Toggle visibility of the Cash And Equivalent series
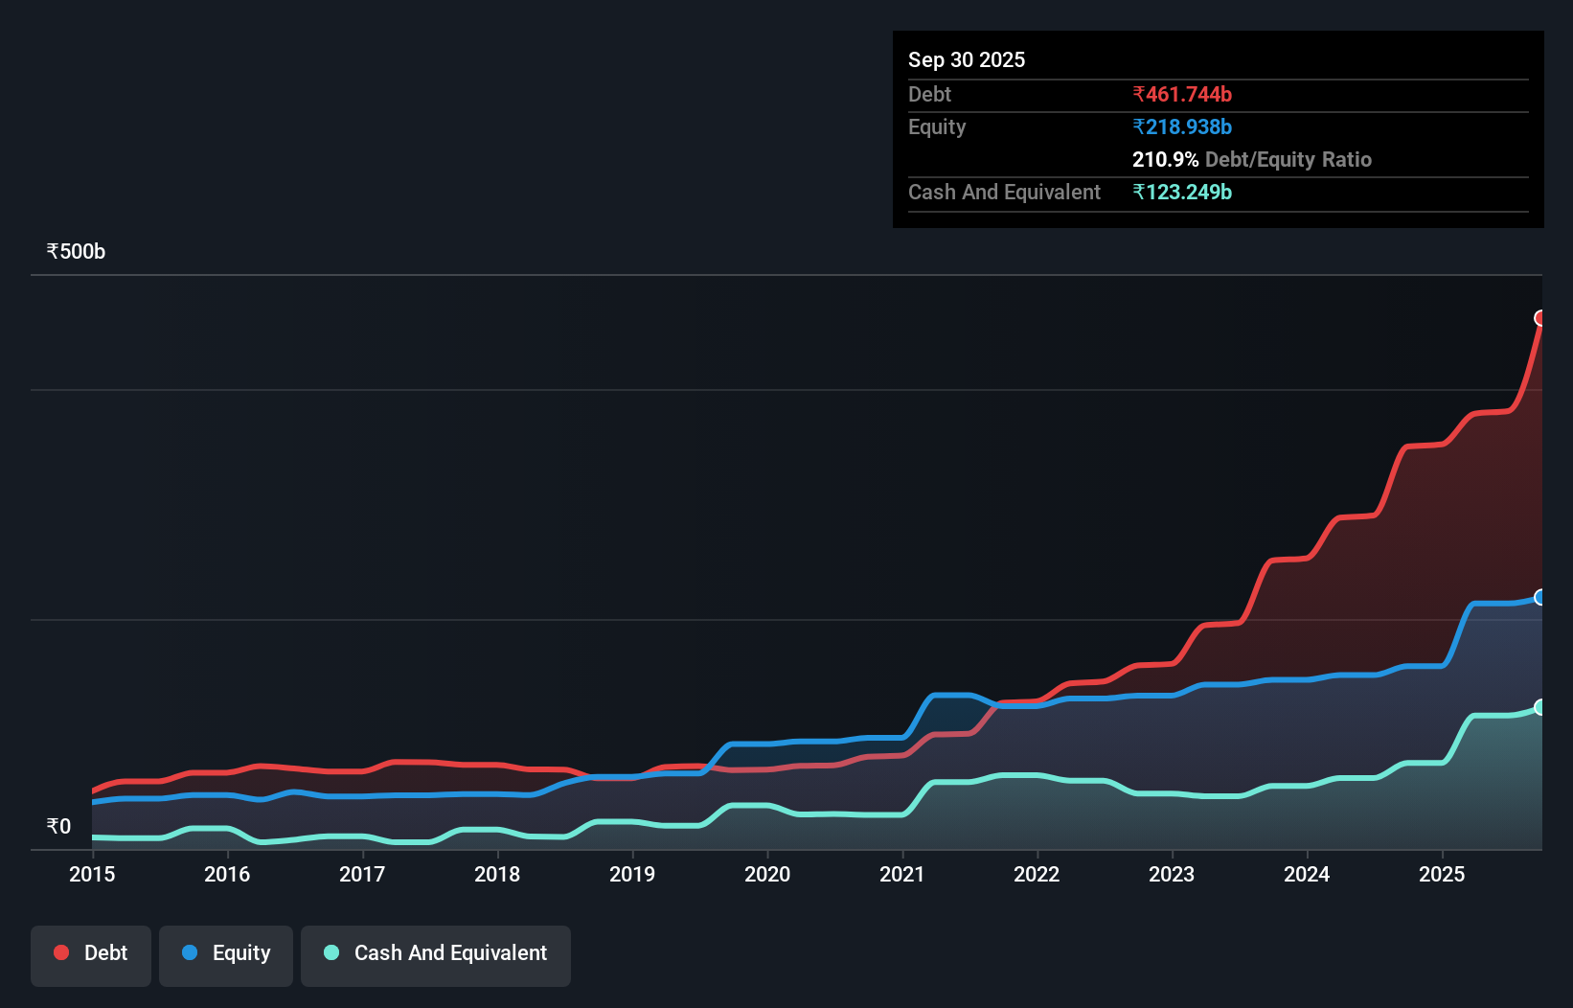The height and width of the screenshot is (1008, 1573). tap(436, 952)
